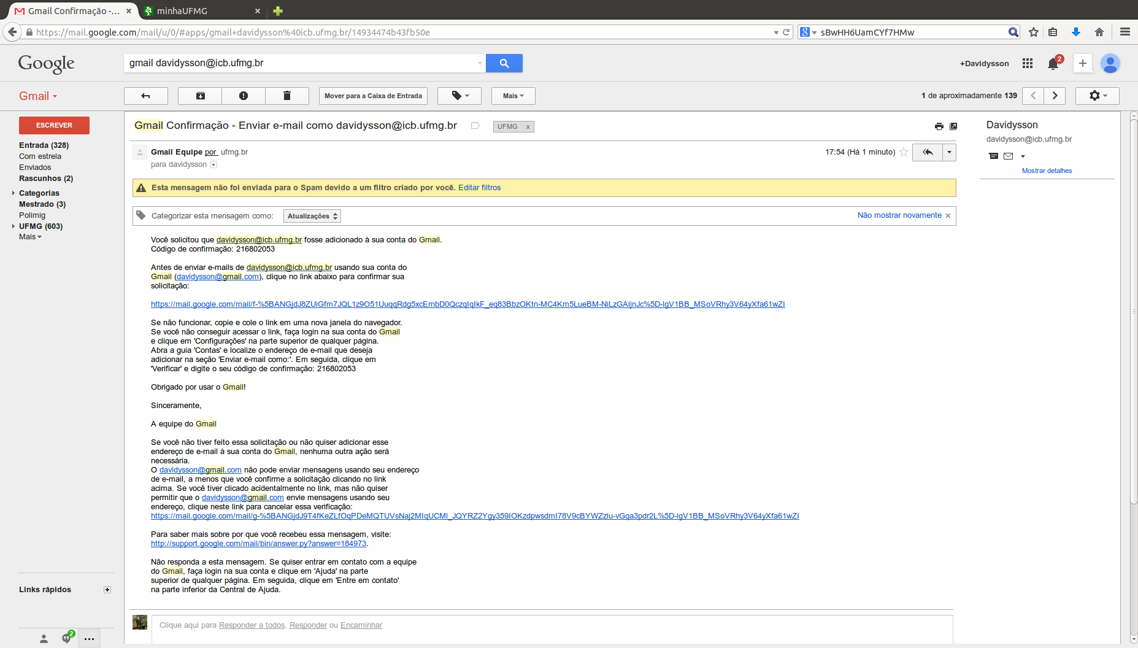Click the Gmail search input field
Viewport: 1138px width, 648px height.
301,63
